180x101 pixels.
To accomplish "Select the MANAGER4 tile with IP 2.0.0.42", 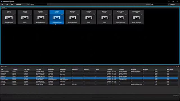I will (x=105, y=17).
